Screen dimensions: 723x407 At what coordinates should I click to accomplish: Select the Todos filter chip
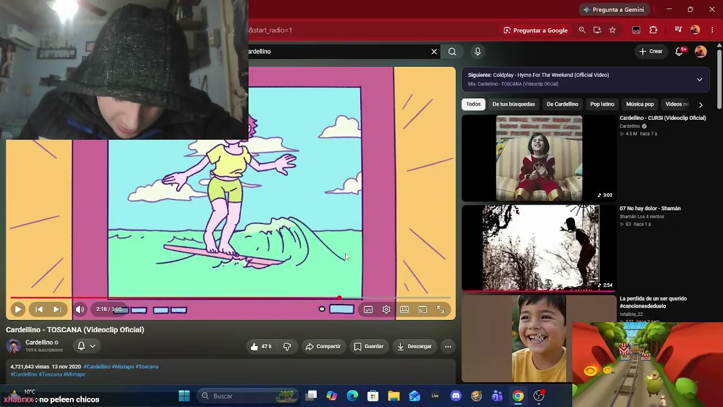[x=473, y=104]
